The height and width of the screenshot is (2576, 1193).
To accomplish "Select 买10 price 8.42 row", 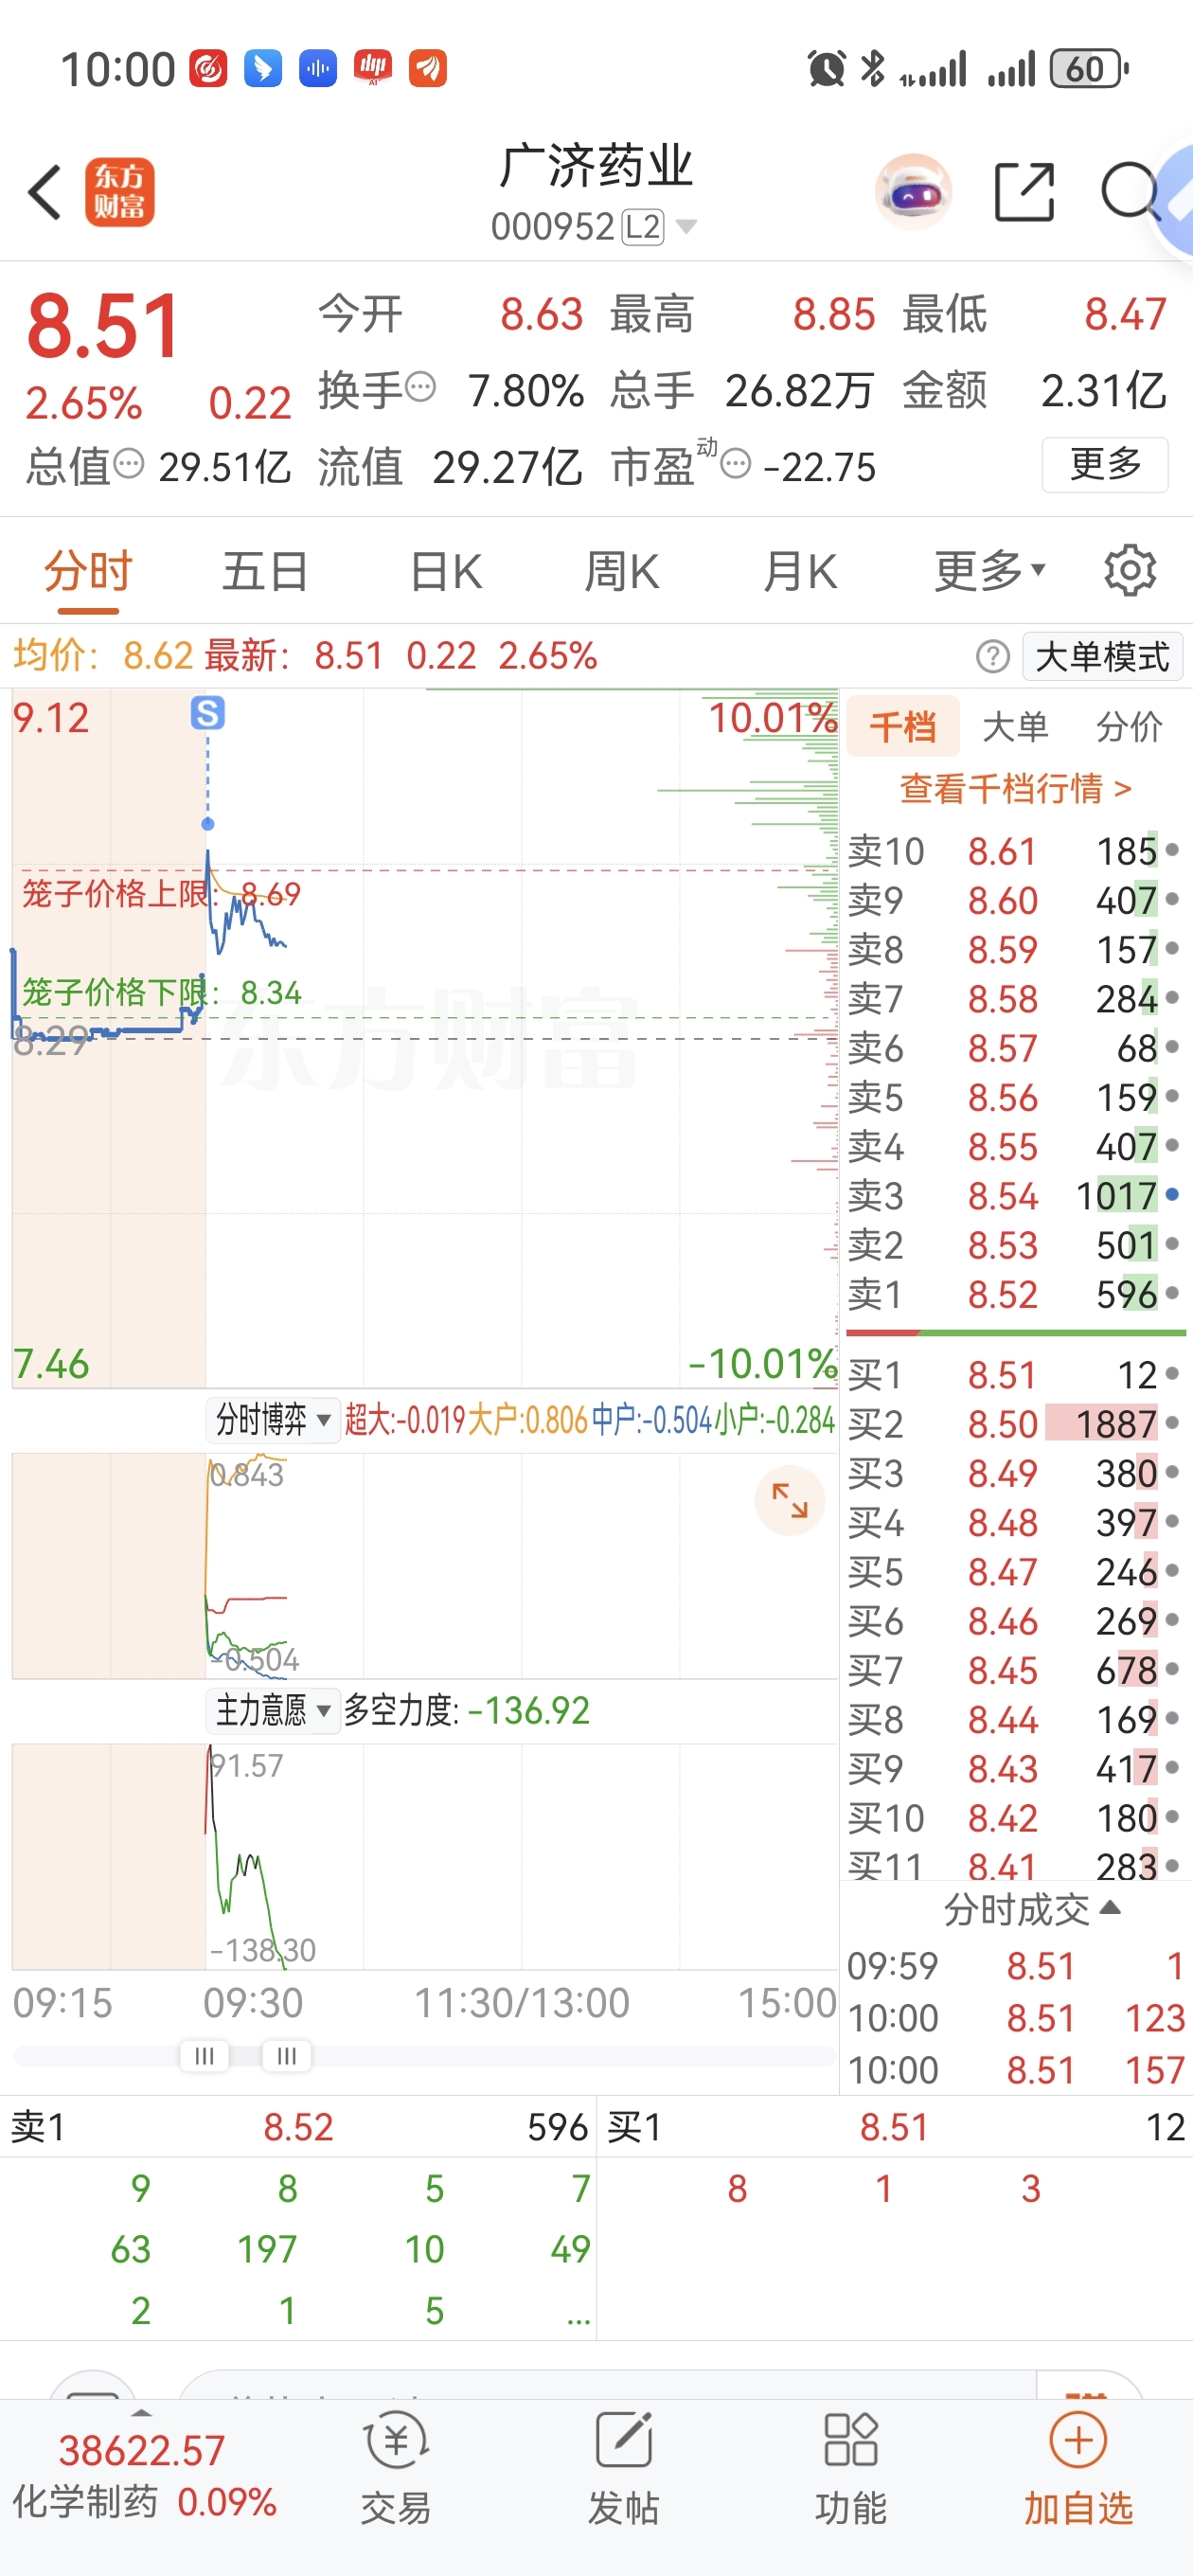I will [1015, 1817].
